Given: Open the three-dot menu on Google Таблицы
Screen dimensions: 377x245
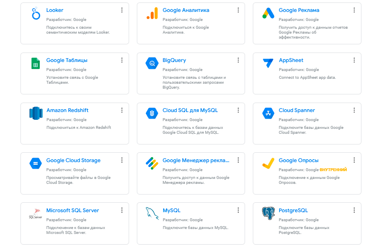Looking at the screenshot, I should pyautogui.click(x=122, y=60).
